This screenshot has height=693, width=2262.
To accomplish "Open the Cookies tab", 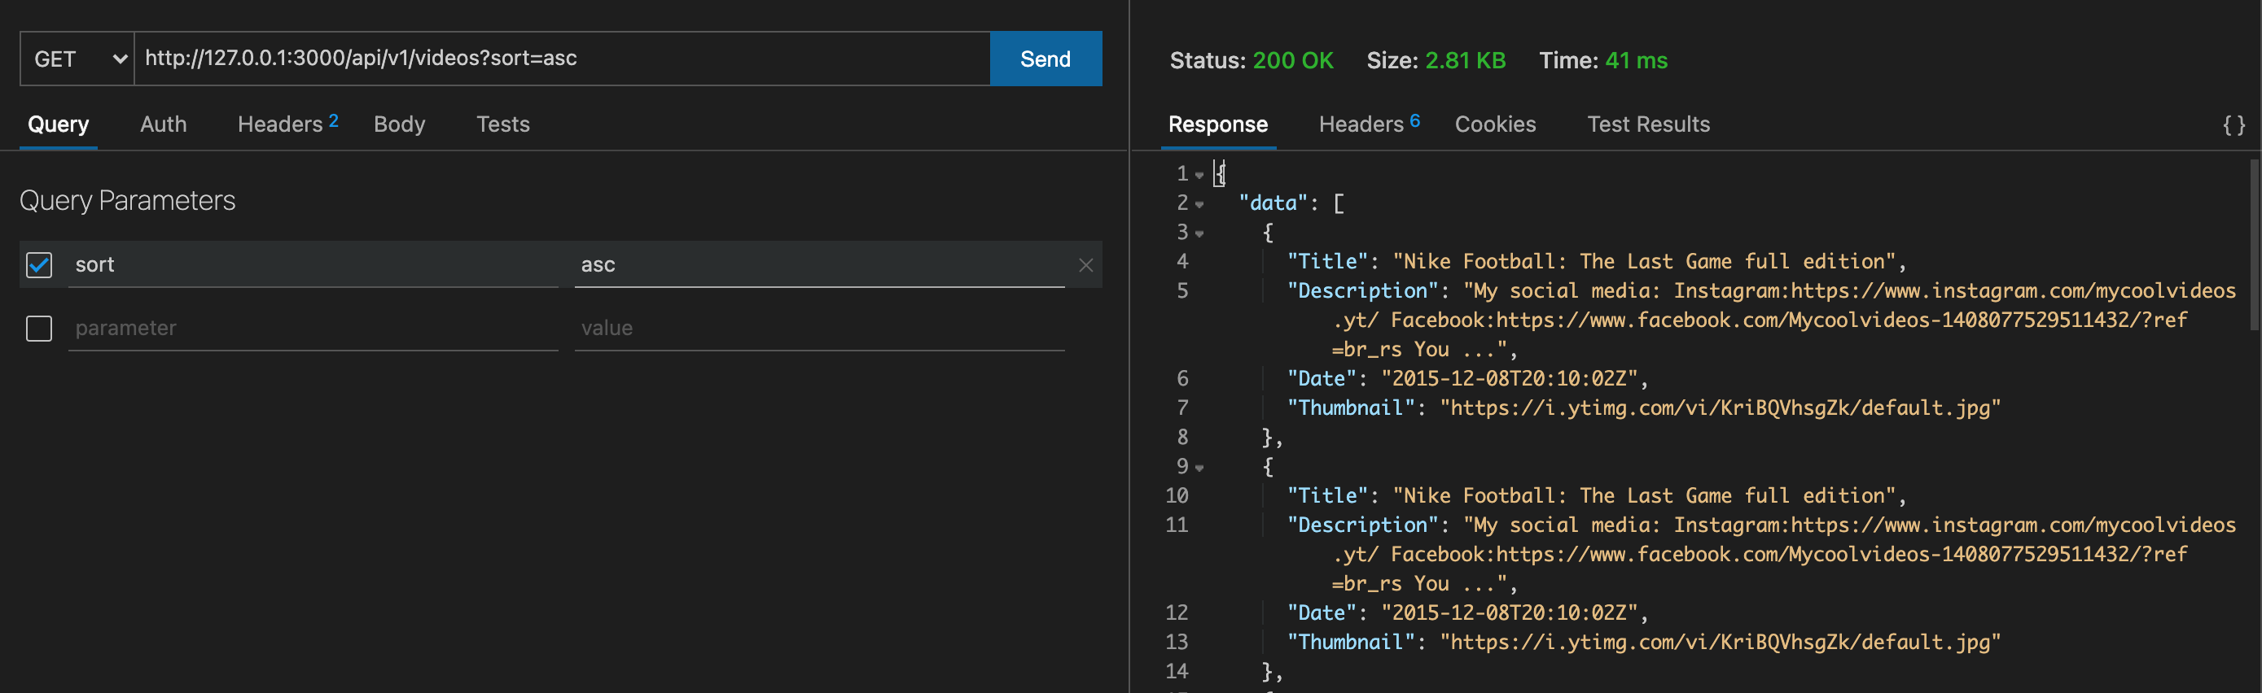I will [x=1494, y=124].
